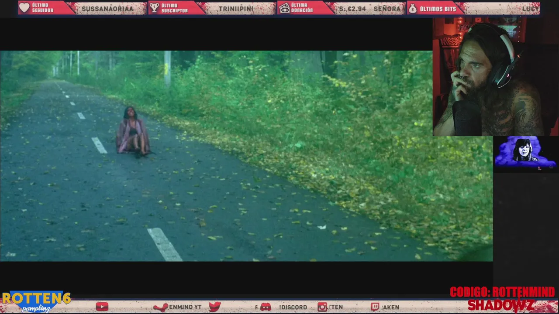Click the DISCORD text in bottom bar
This screenshot has height=314, width=559.
293,307
